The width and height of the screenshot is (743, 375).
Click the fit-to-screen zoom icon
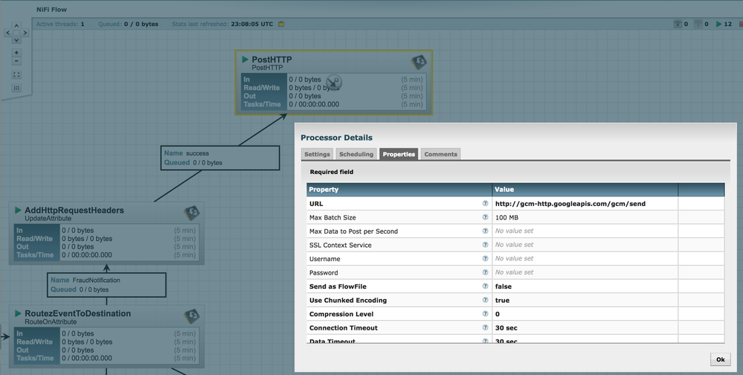16,74
